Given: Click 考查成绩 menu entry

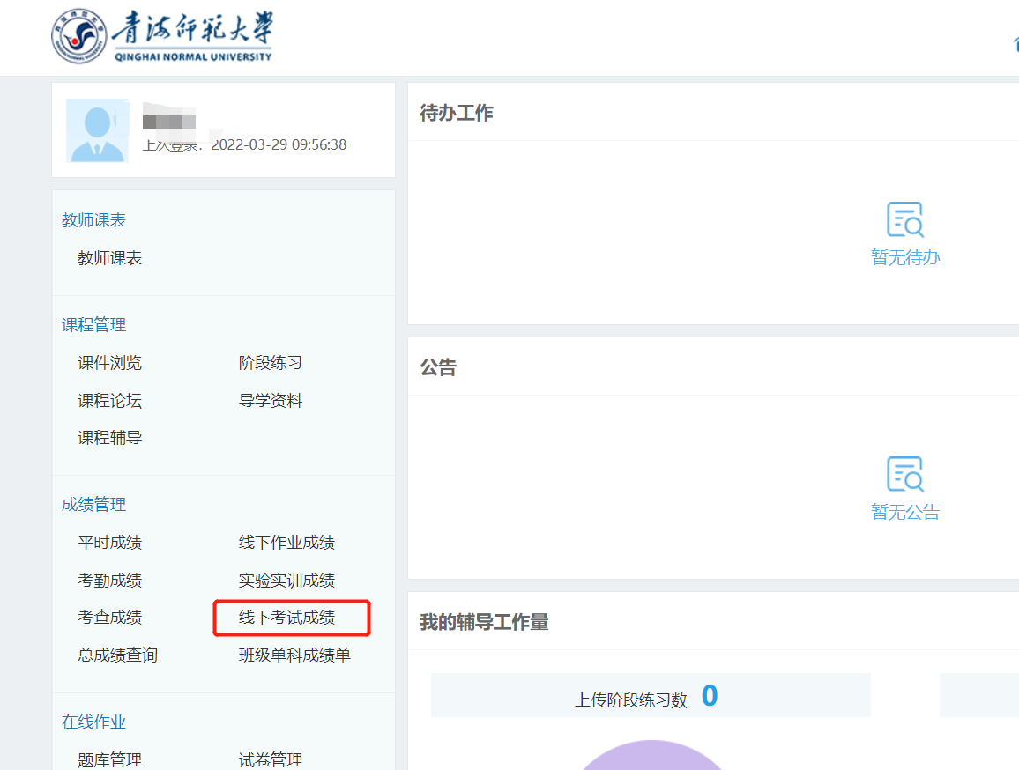Looking at the screenshot, I should click(x=109, y=618).
